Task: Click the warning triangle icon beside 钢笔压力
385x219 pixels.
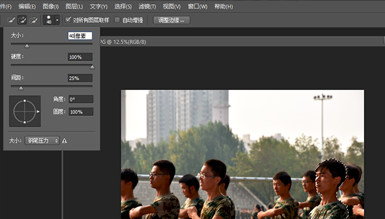Action: [64, 141]
